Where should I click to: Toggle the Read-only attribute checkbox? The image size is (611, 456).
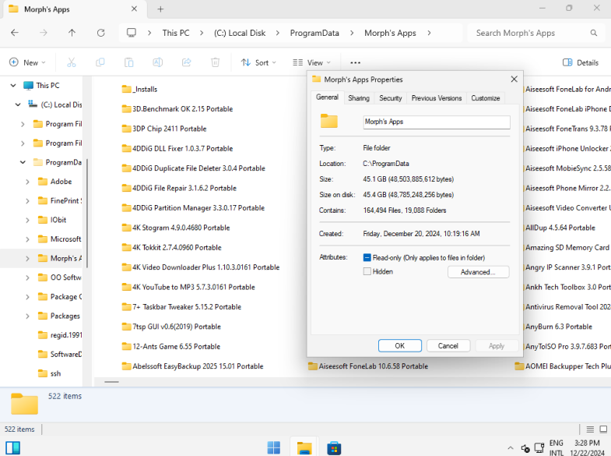367,257
